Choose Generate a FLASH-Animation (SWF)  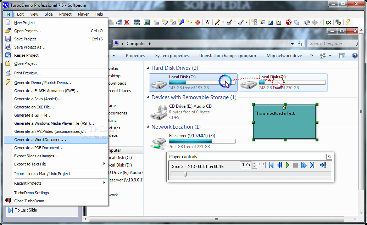[56, 91]
